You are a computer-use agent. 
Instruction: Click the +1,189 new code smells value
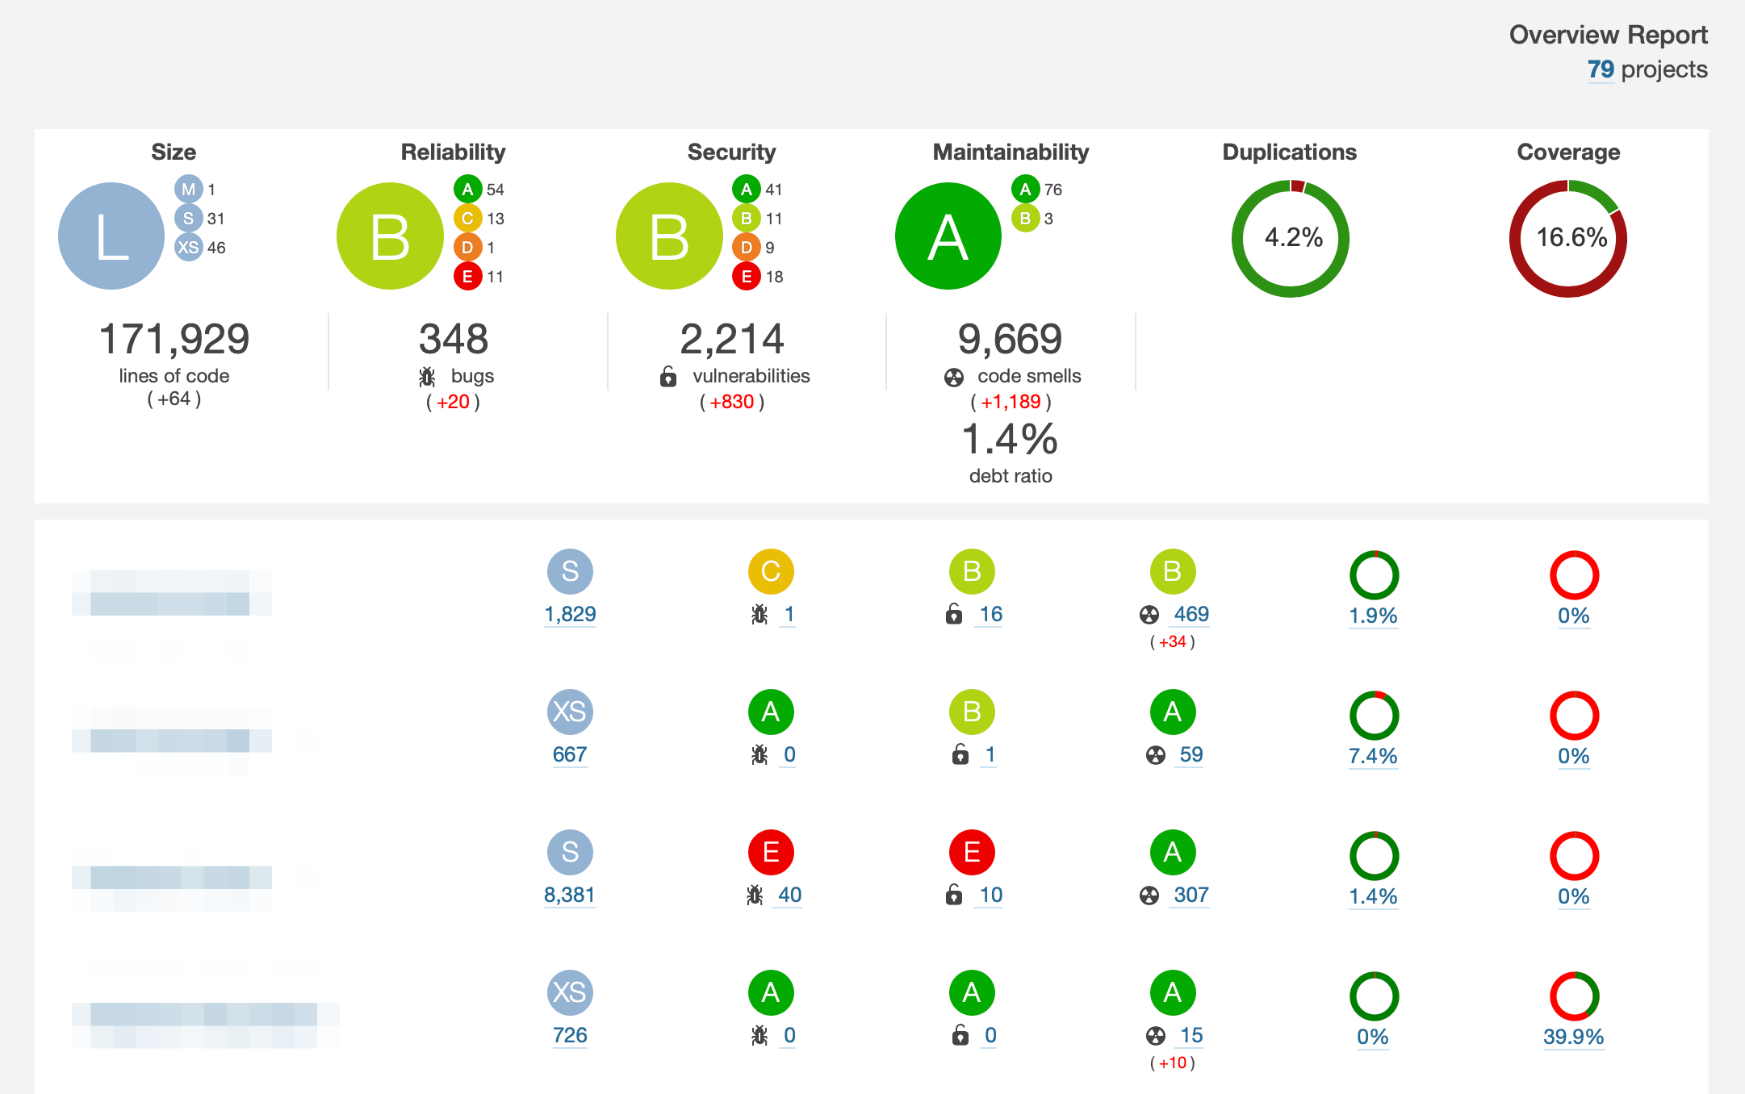pos(1011,402)
